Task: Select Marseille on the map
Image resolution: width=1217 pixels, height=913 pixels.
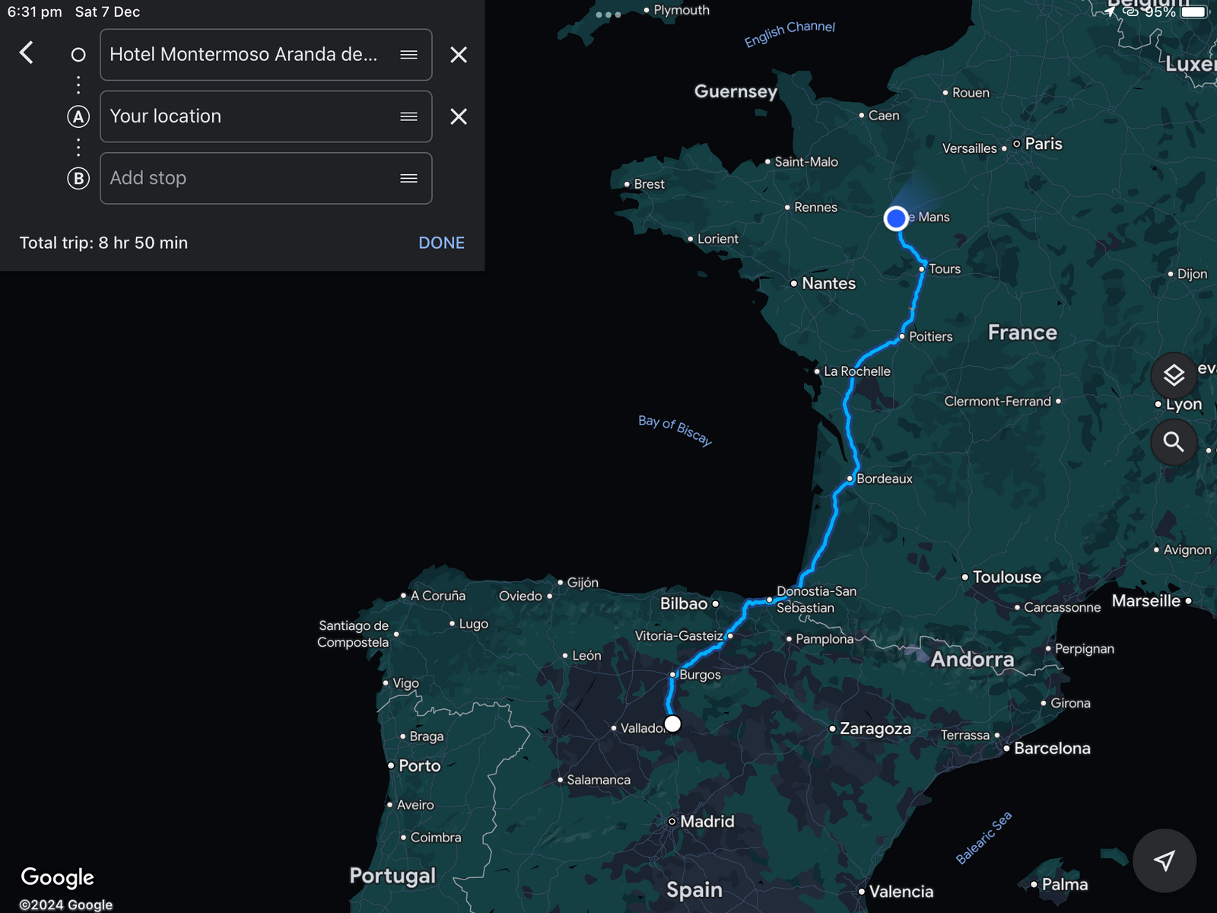Action: pyautogui.click(x=1146, y=601)
